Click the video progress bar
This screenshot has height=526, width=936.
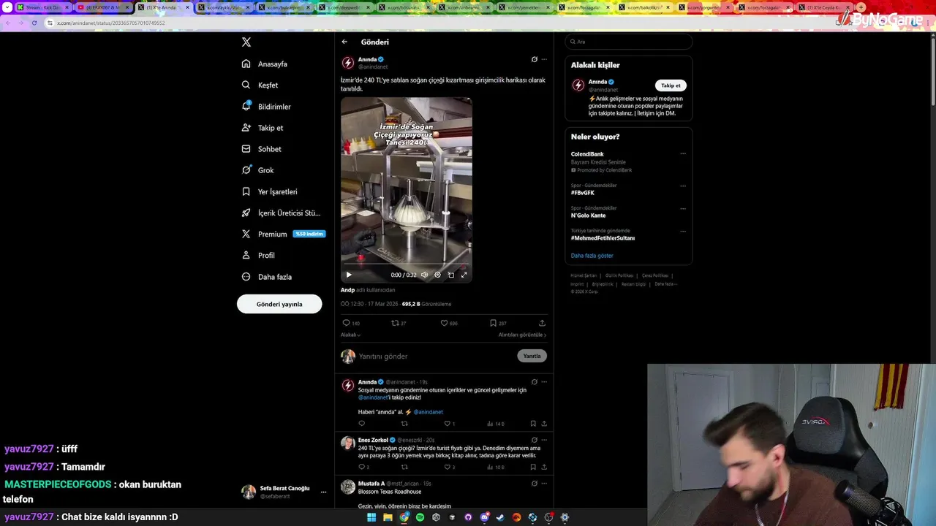(x=406, y=265)
